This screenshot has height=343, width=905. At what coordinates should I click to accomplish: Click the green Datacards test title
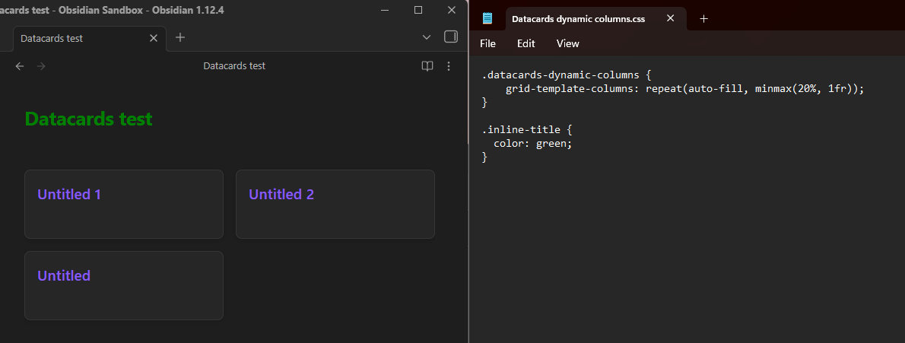click(x=89, y=119)
